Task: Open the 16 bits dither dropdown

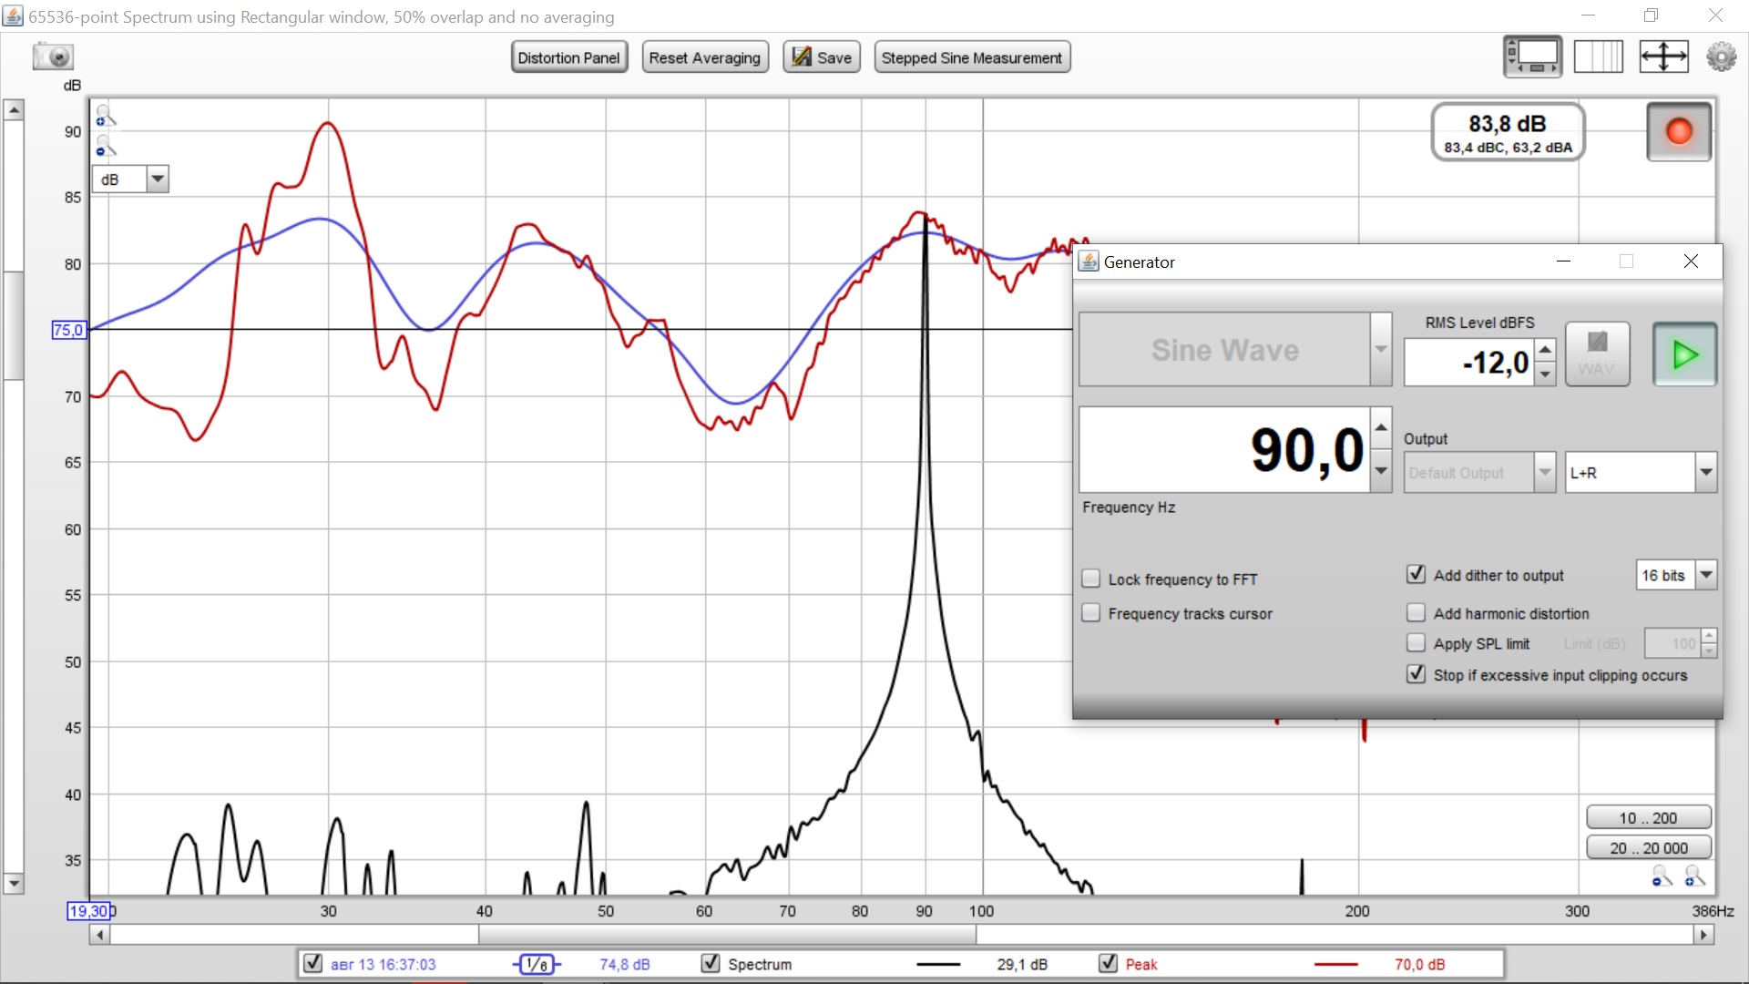Action: 1706,575
